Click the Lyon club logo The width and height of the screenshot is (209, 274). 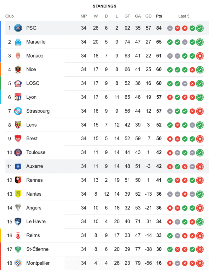18,97
